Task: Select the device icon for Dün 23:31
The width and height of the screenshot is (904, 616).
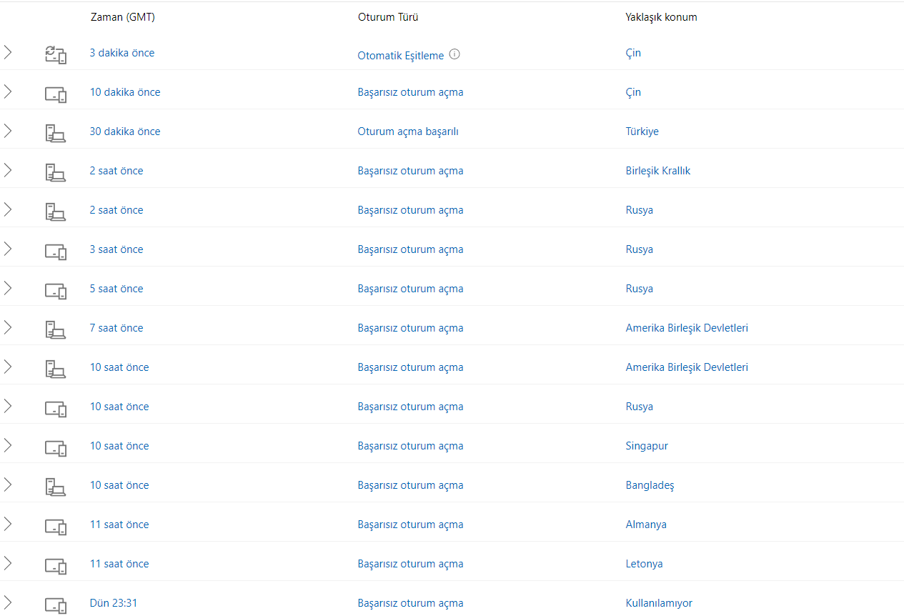Action: [56, 605]
